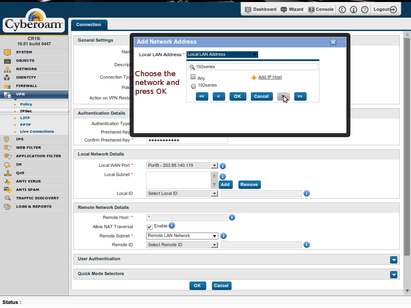Screen dimensions: 411x308
Task: Open the QoS icon
Action: (7, 173)
